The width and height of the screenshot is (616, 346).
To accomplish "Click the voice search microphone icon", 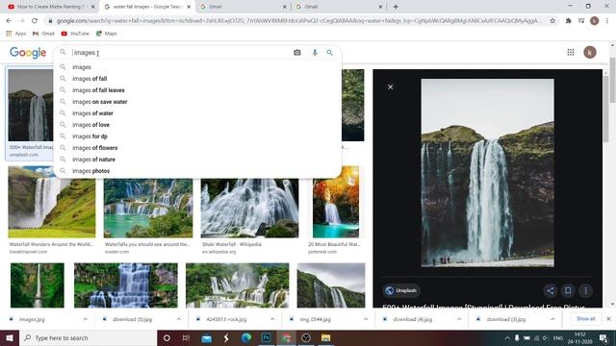I will [315, 52].
